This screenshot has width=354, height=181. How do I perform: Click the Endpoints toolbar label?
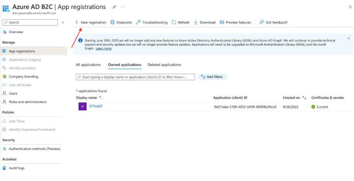[124, 22]
